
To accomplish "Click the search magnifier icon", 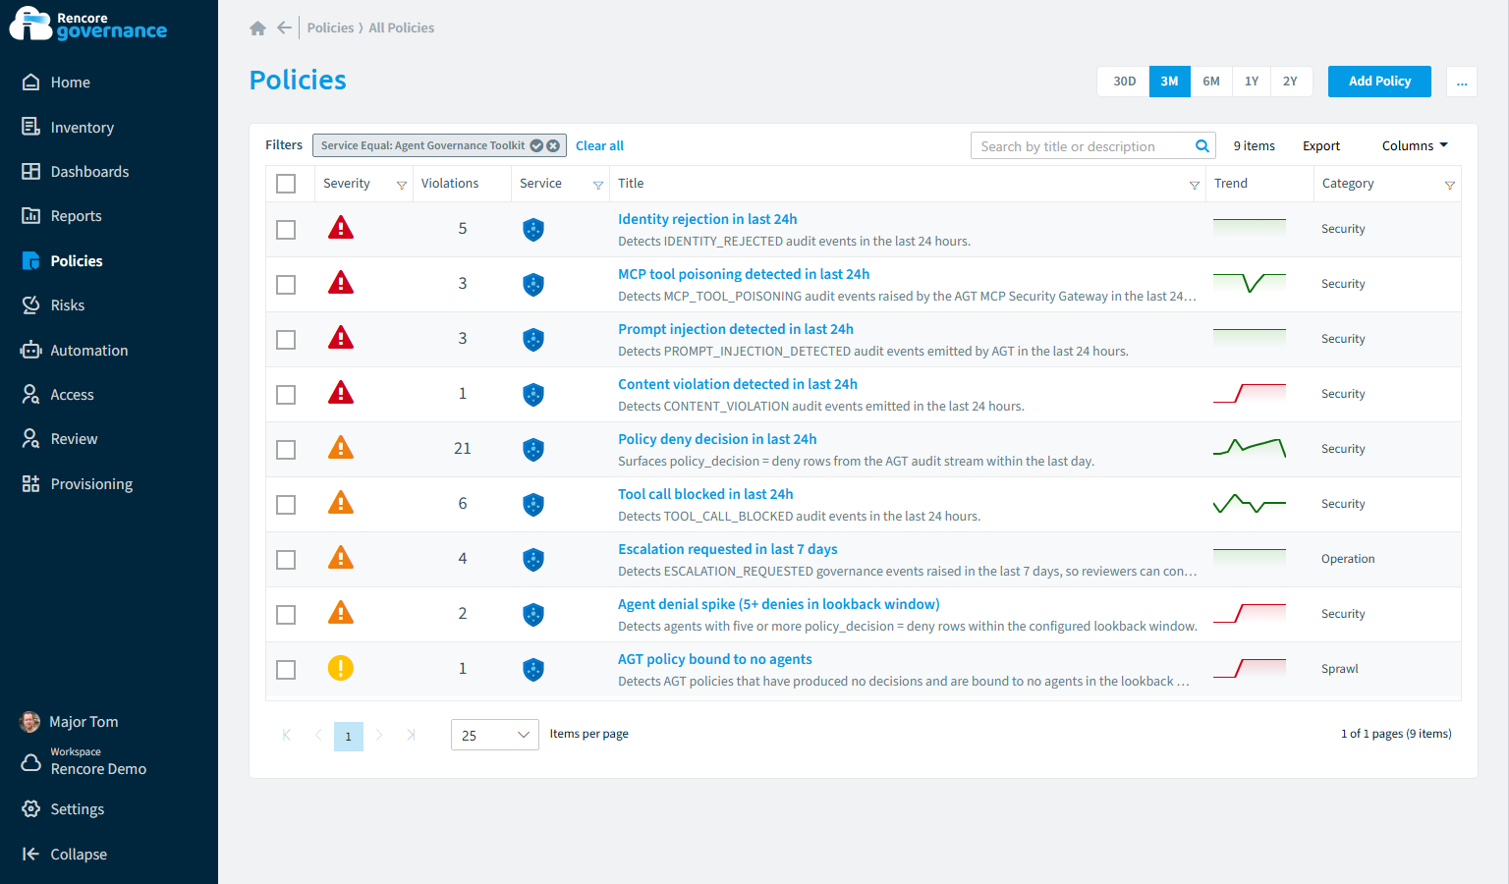I will 1202,146.
